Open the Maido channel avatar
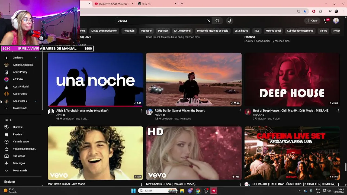 tap(149, 112)
